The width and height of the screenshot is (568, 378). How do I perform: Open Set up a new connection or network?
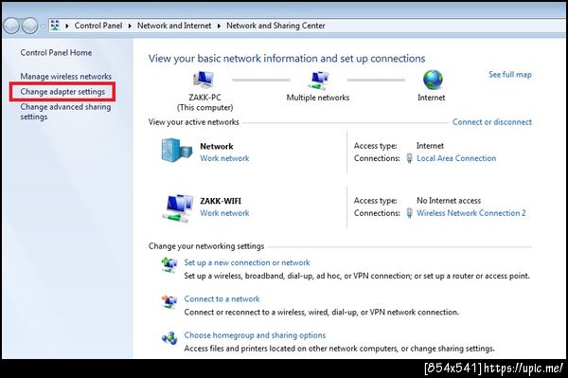[x=247, y=262]
